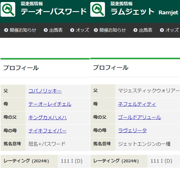The image size is (180, 170).
Task: Click the horse magnifier logo beside テーオーパスワード
Action: point(8,10)
